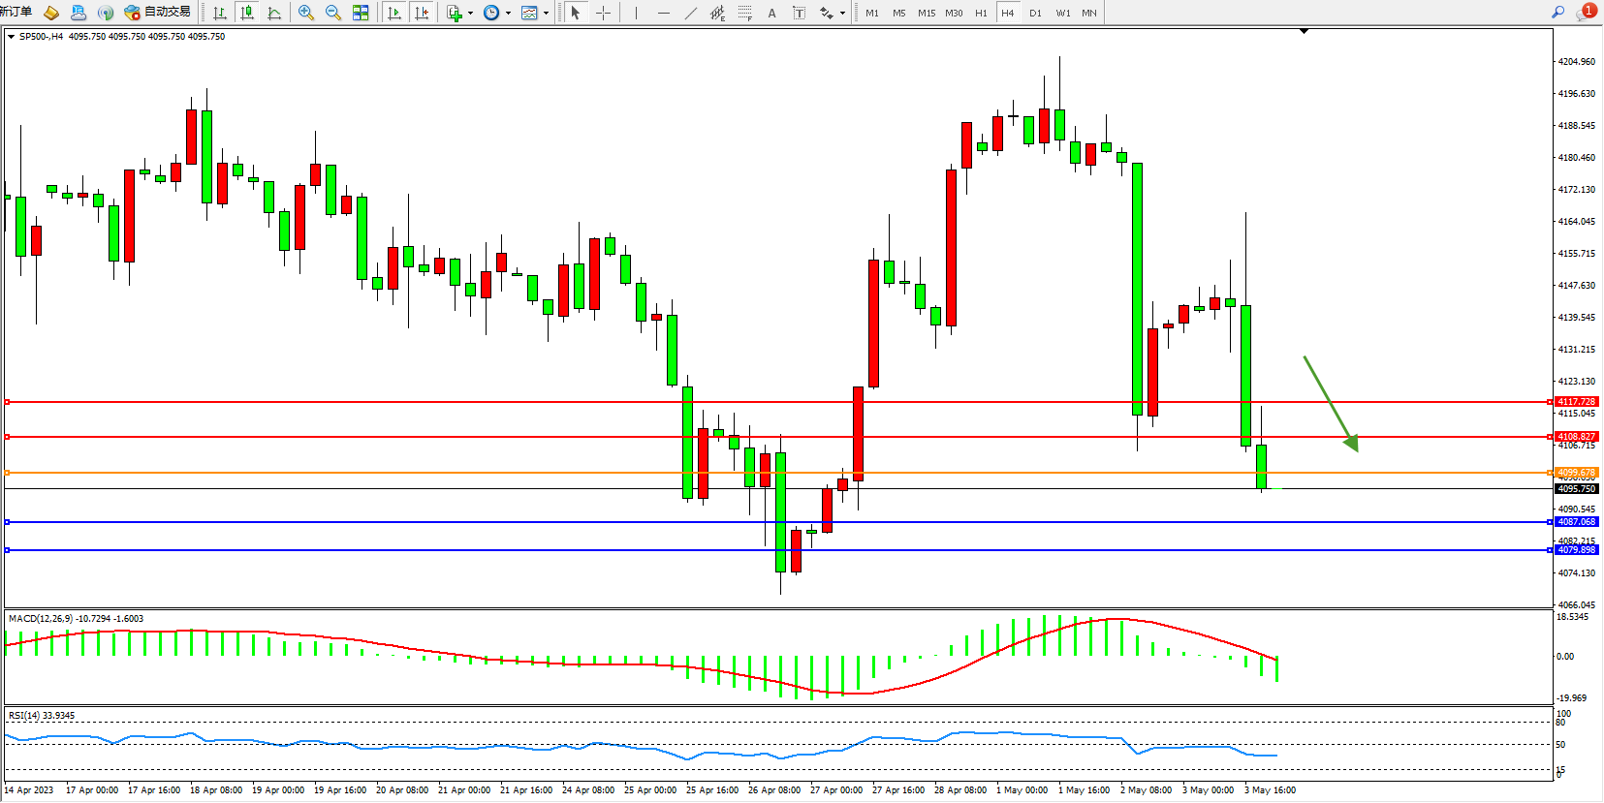This screenshot has height=803, width=1604.
Task: Open the chat notifications with red badge
Action: (1586, 13)
